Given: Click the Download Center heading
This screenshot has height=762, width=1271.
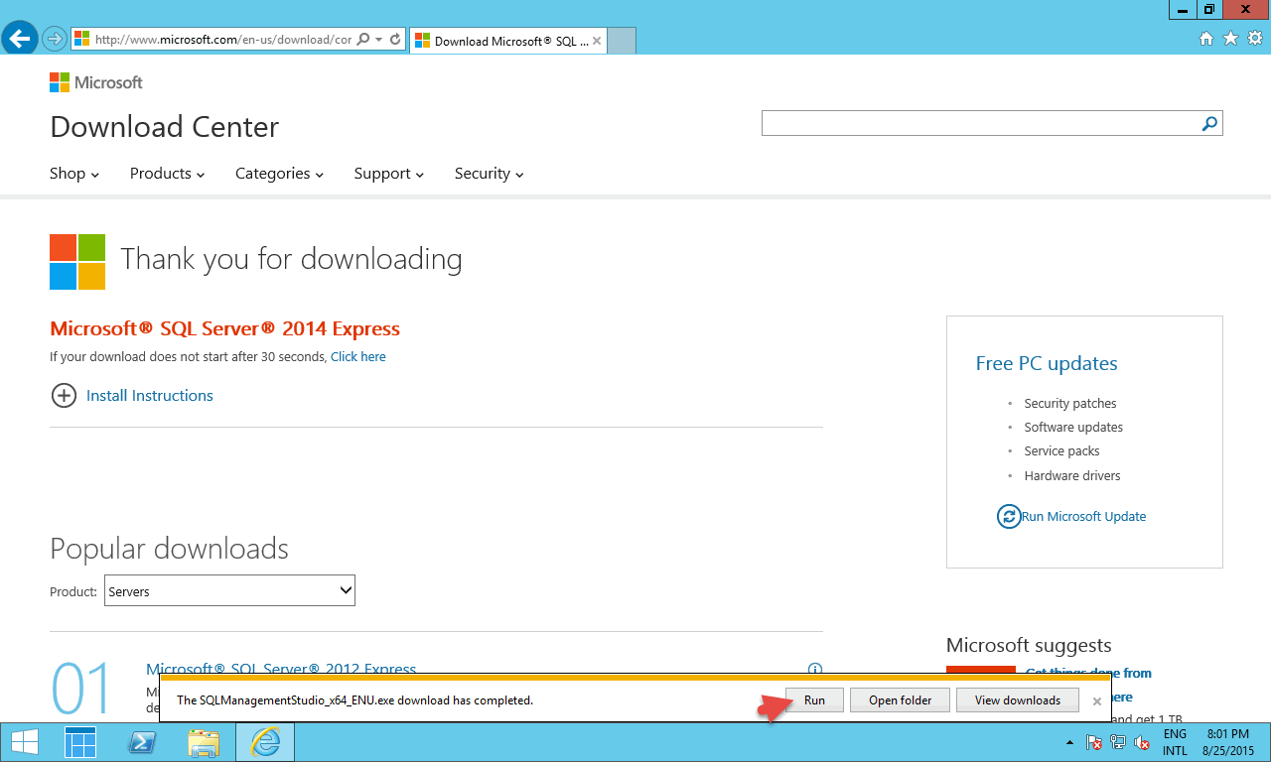Looking at the screenshot, I should (x=165, y=127).
